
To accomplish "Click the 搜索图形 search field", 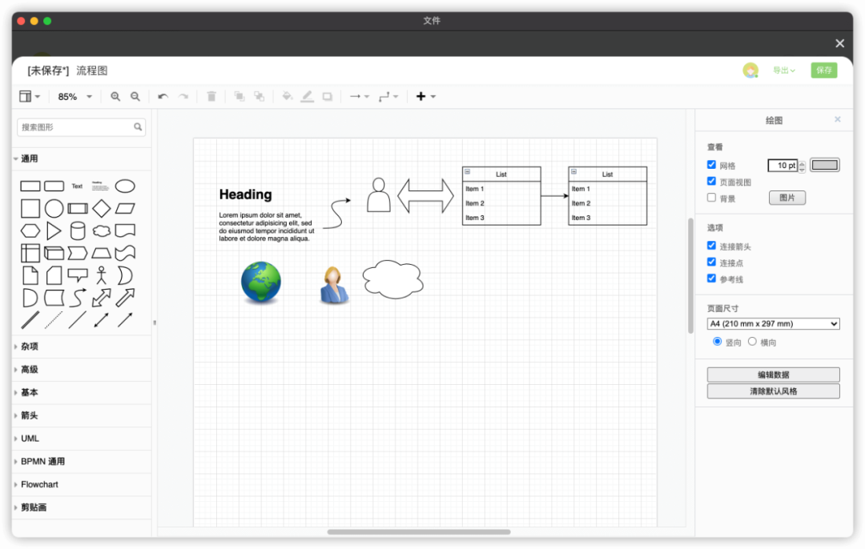I will coord(81,127).
